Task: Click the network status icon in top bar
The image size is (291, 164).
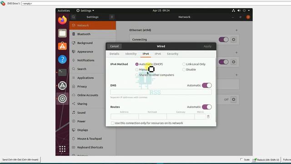Action: (x=233, y=10)
